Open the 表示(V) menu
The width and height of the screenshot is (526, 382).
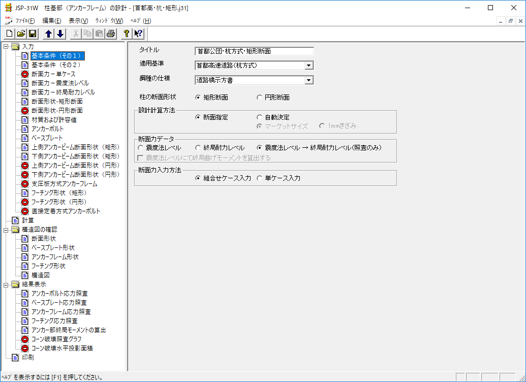click(x=78, y=21)
